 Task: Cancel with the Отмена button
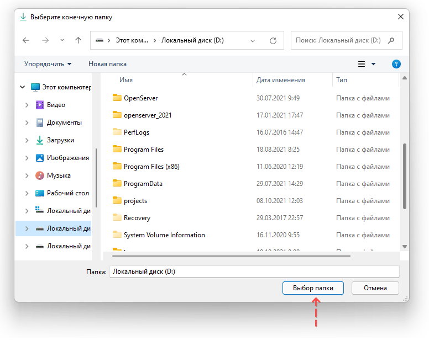pyautogui.click(x=375, y=288)
